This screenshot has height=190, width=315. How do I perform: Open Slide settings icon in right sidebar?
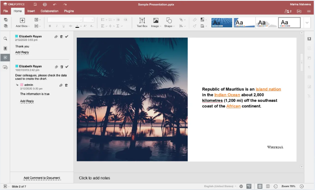click(309, 39)
